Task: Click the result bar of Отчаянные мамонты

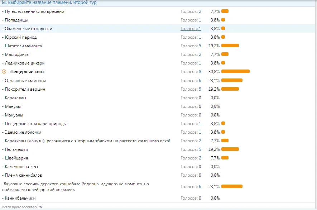Action: point(232,80)
